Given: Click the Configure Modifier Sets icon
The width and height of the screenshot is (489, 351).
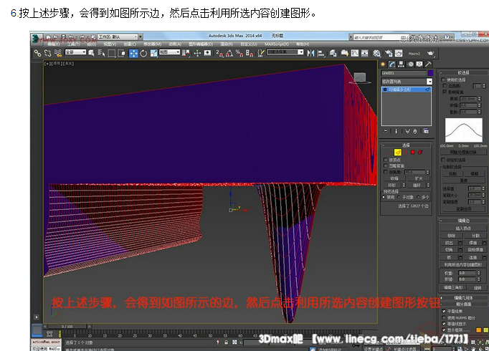Looking at the screenshot, I should coord(427,131).
